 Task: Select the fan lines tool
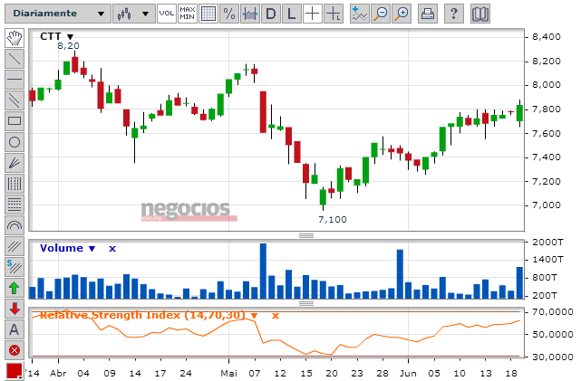[15, 163]
